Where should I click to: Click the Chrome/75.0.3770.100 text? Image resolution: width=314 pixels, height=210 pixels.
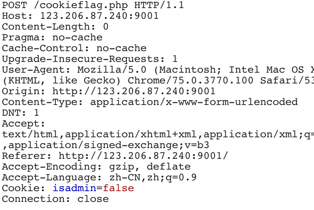pos(191,80)
